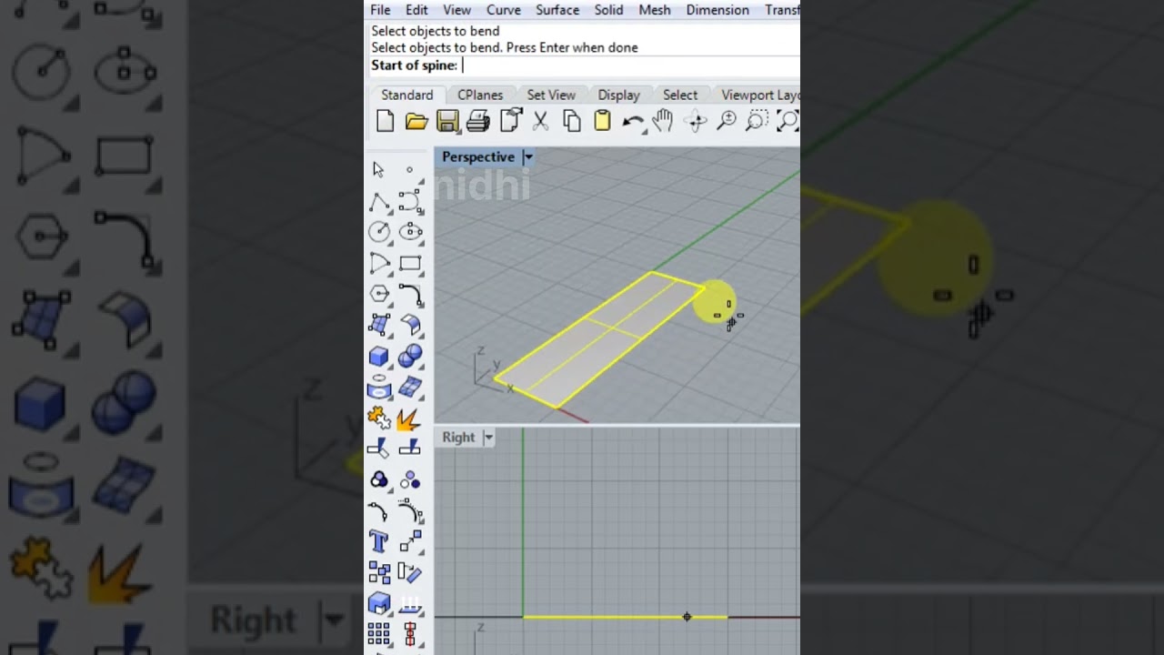Image resolution: width=1164 pixels, height=655 pixels.
Task: Open the Curve menu
Action: (503, 10)
